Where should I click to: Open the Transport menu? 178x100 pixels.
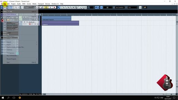(41, 4)
